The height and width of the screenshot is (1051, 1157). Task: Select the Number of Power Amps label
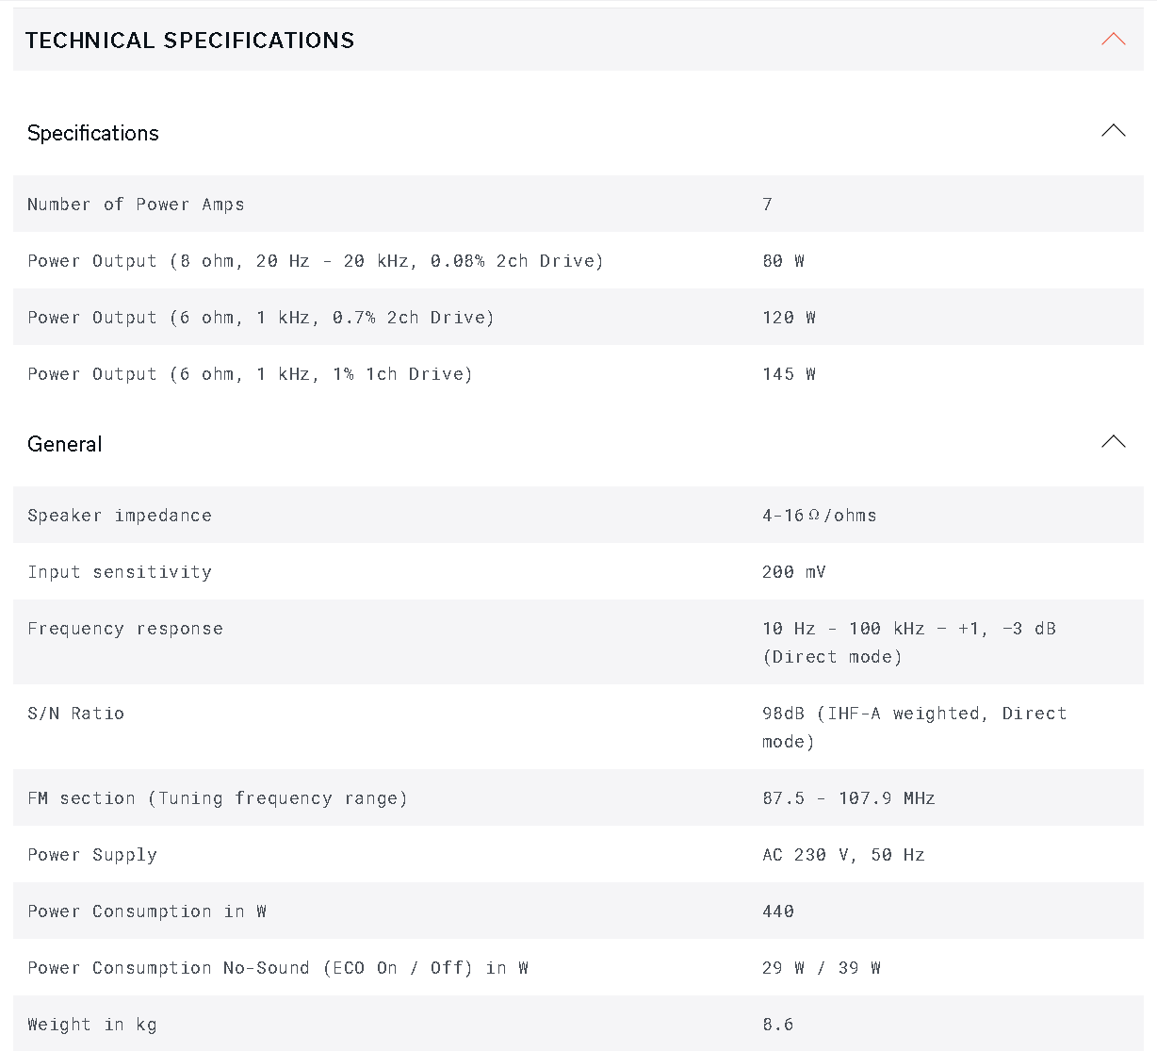136,205
